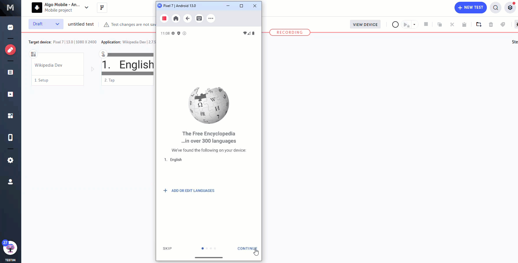Tap the plus icon beside add languages
Image resolution: width=518 pixels, height=263 pixels.
pyautogui.click(x=165, y=190)
